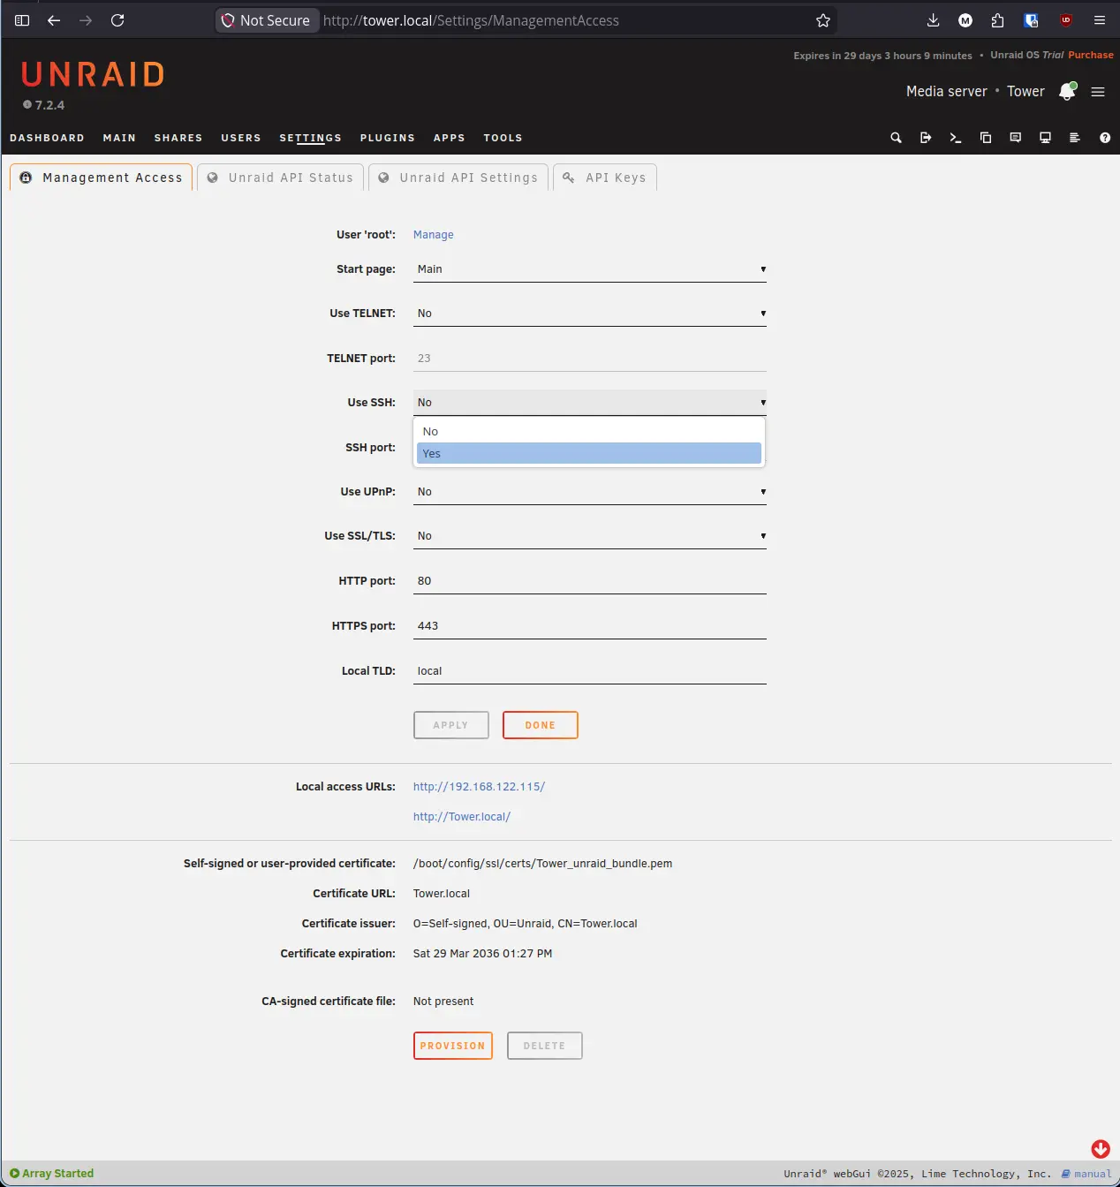Select the Yes option in SSH list
Screen dimensions: 1120x1187
(x=589, y=453)
